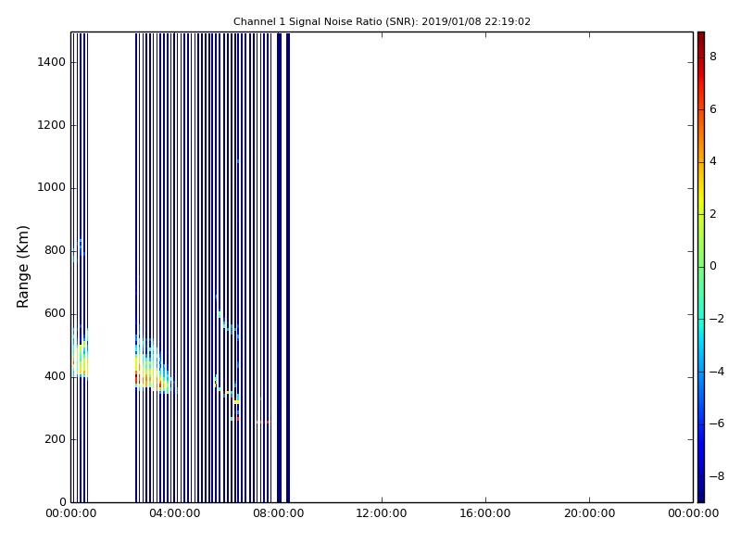Click the 400 tick label on the range axis
Viewport: 741px width, 556px height.
point(55,377)
